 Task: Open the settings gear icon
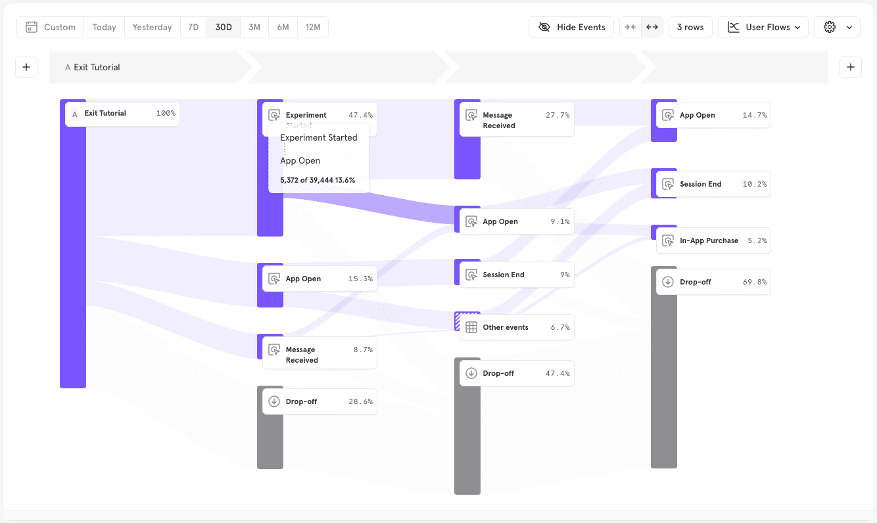click(830, 27)
